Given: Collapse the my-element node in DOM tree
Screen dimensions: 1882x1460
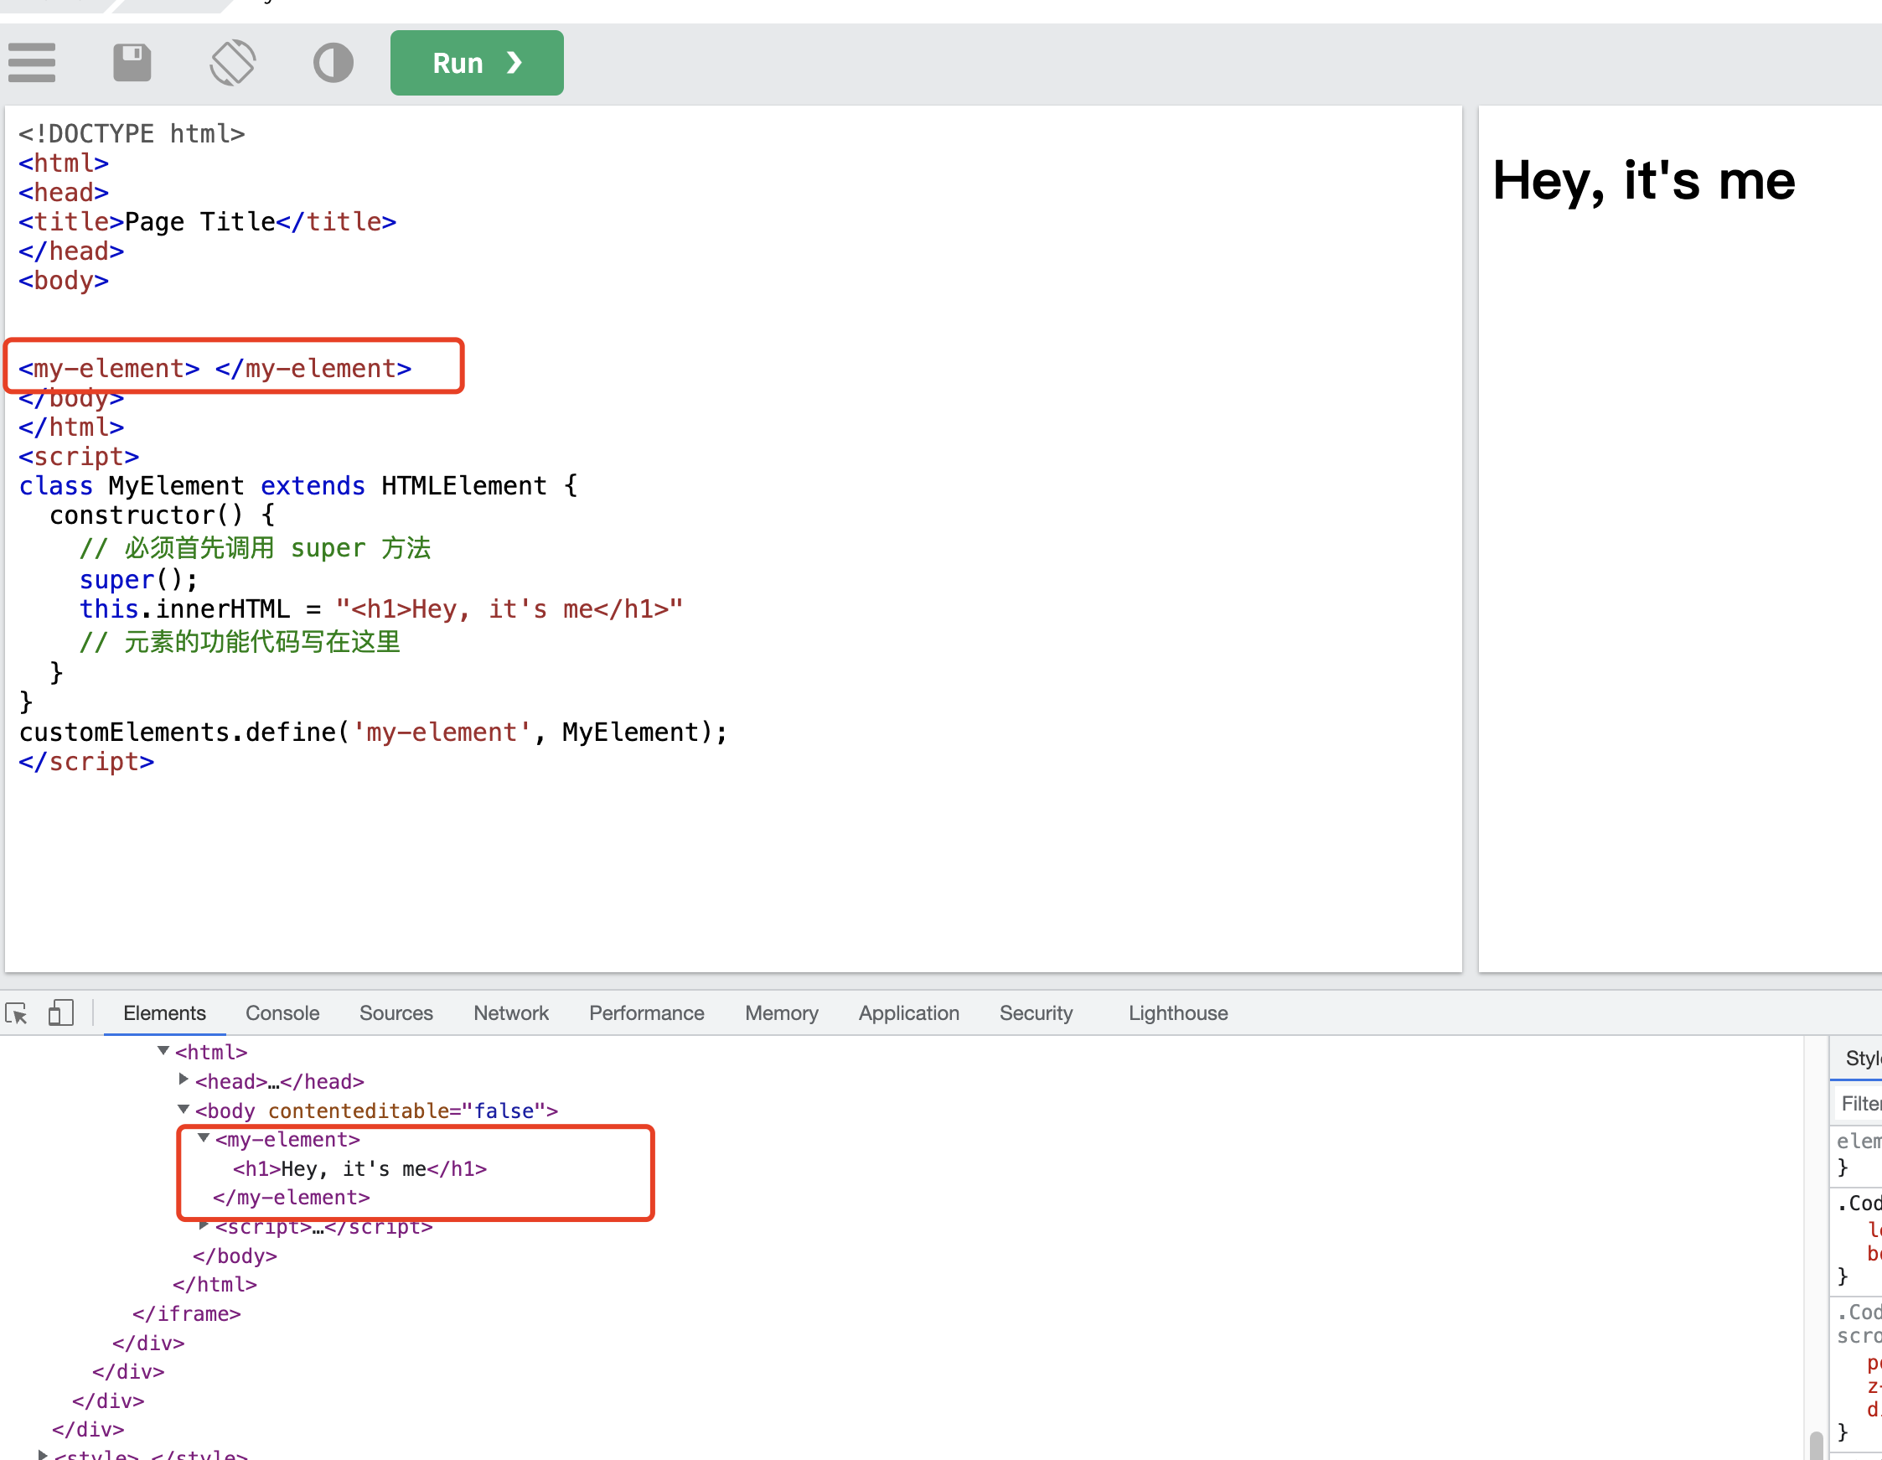Looking at the screenshot, I should (x=204, y=1137).
